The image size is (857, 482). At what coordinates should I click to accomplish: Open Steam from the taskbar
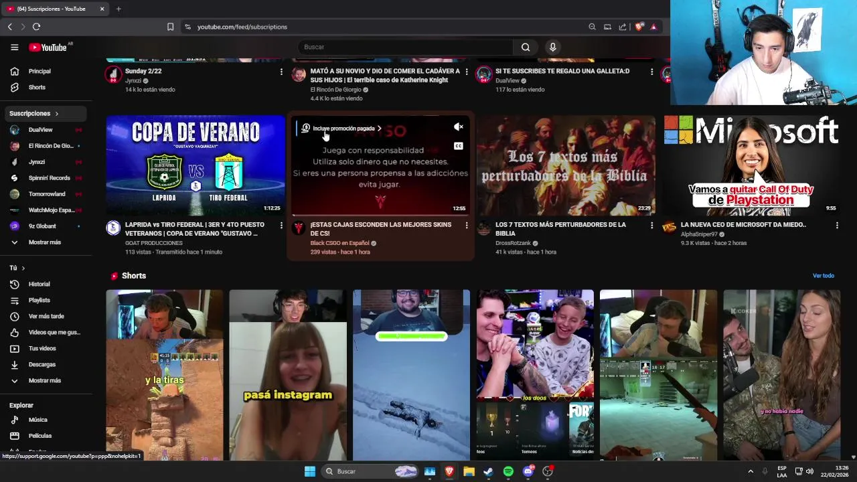[x=488, y=471]
